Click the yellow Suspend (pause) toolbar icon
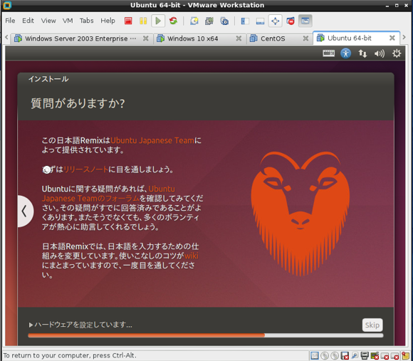Viewport: 413px width, 361px height. (x=143, y=21)
